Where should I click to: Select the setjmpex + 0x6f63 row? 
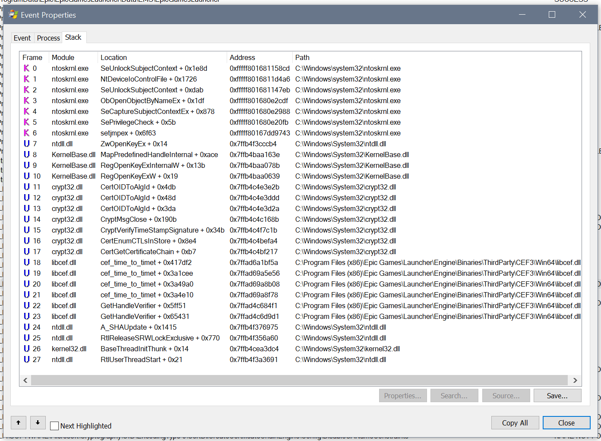coord(300,133)
